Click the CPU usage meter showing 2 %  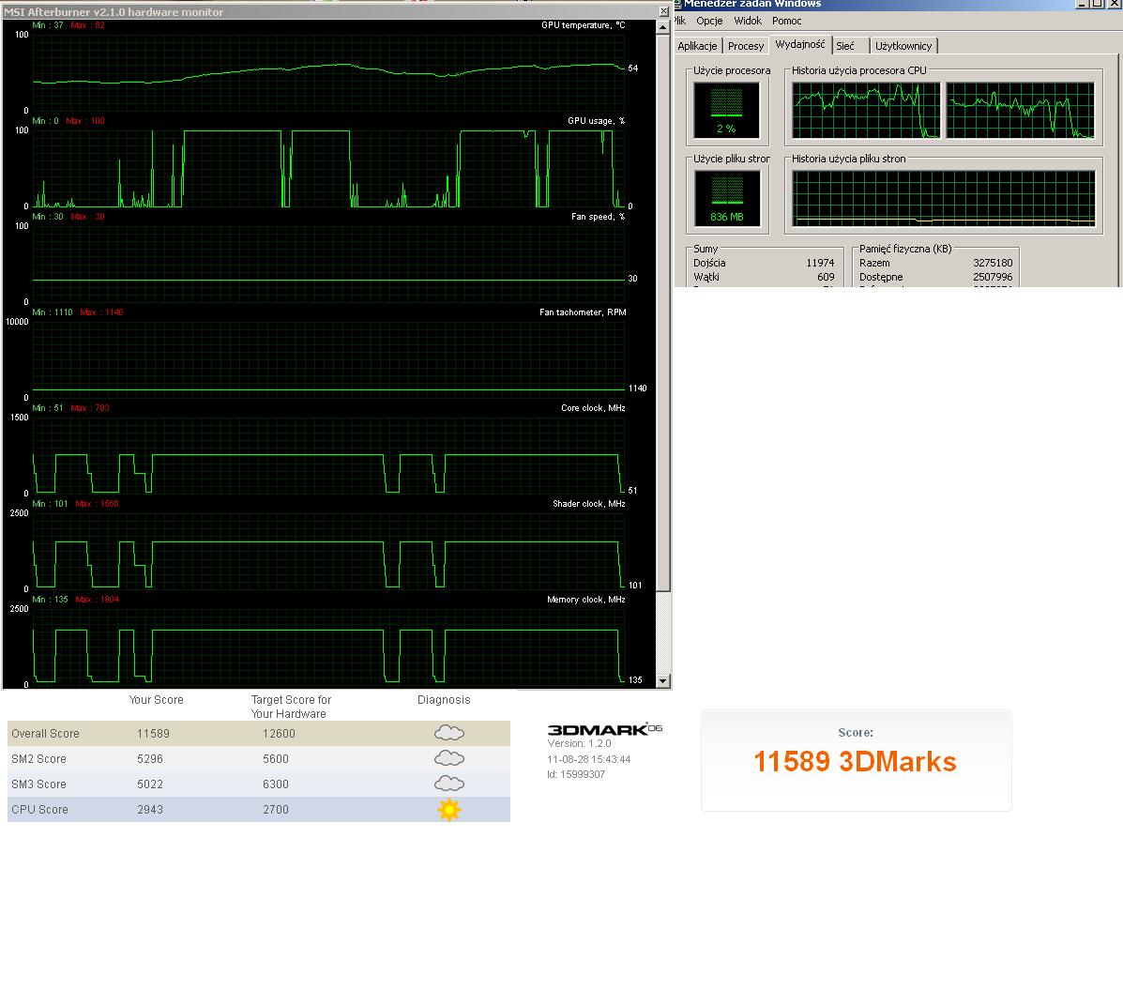pos(726,111)
